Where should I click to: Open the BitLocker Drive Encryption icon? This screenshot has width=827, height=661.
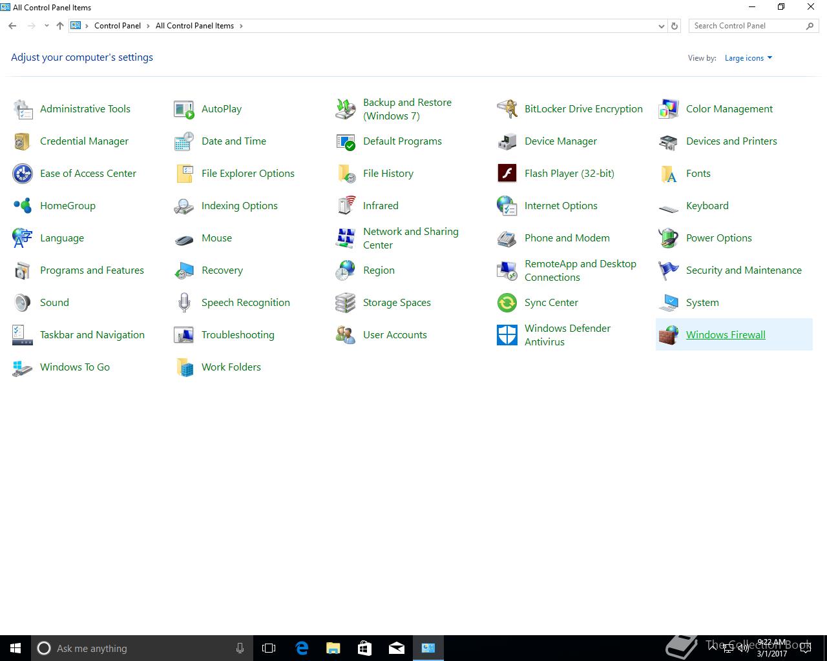pyautogui.click(x=507, y=109)
